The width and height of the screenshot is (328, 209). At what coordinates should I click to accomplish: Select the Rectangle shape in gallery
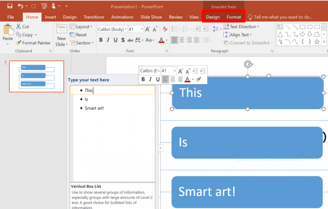point(303,27)
